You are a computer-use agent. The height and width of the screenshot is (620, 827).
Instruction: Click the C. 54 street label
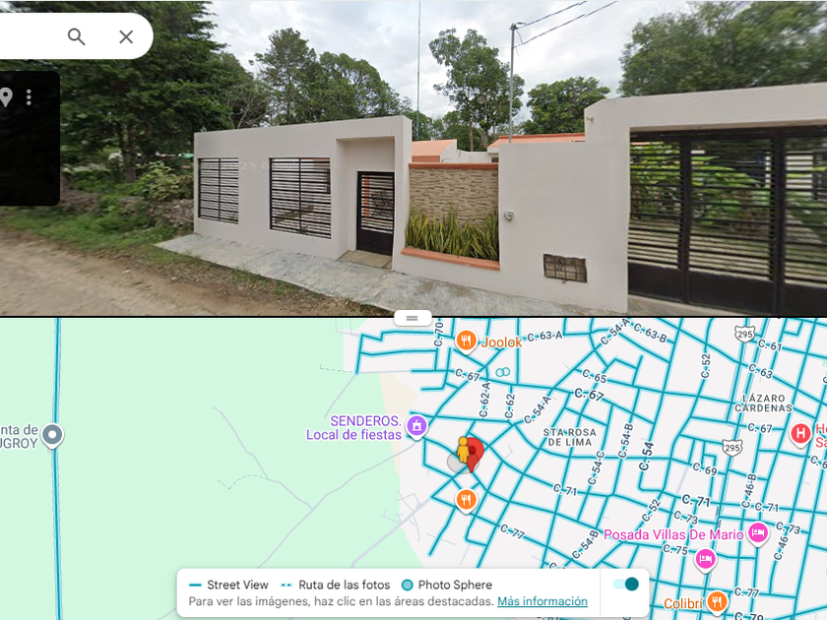click(x=646, y=456)
